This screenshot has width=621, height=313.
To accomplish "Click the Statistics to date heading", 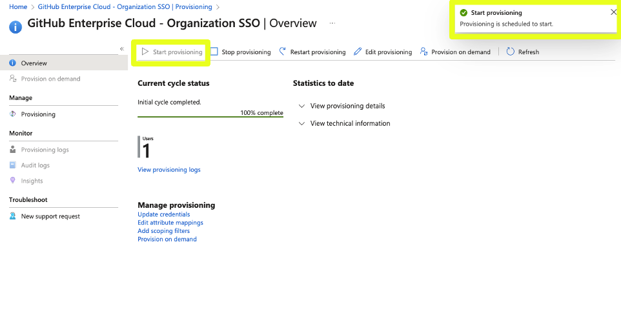I will click(323, 83).
